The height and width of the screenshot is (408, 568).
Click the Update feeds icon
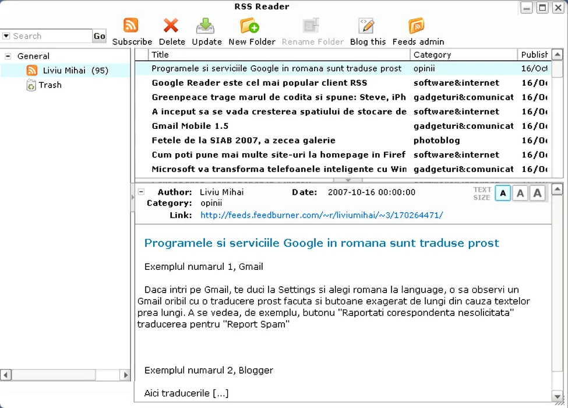click(206, 26)
